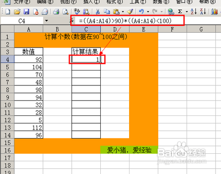The image size is (221, 174).
Task: Select the cell with value 92
Action: click(29, 59)
